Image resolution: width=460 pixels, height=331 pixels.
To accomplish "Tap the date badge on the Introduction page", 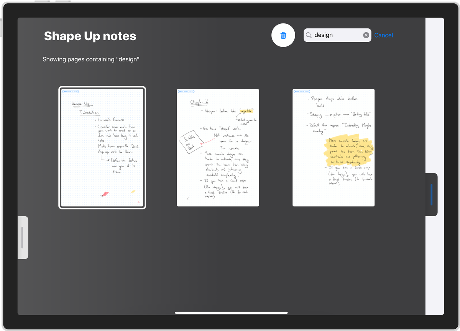I will click(71, 92).
